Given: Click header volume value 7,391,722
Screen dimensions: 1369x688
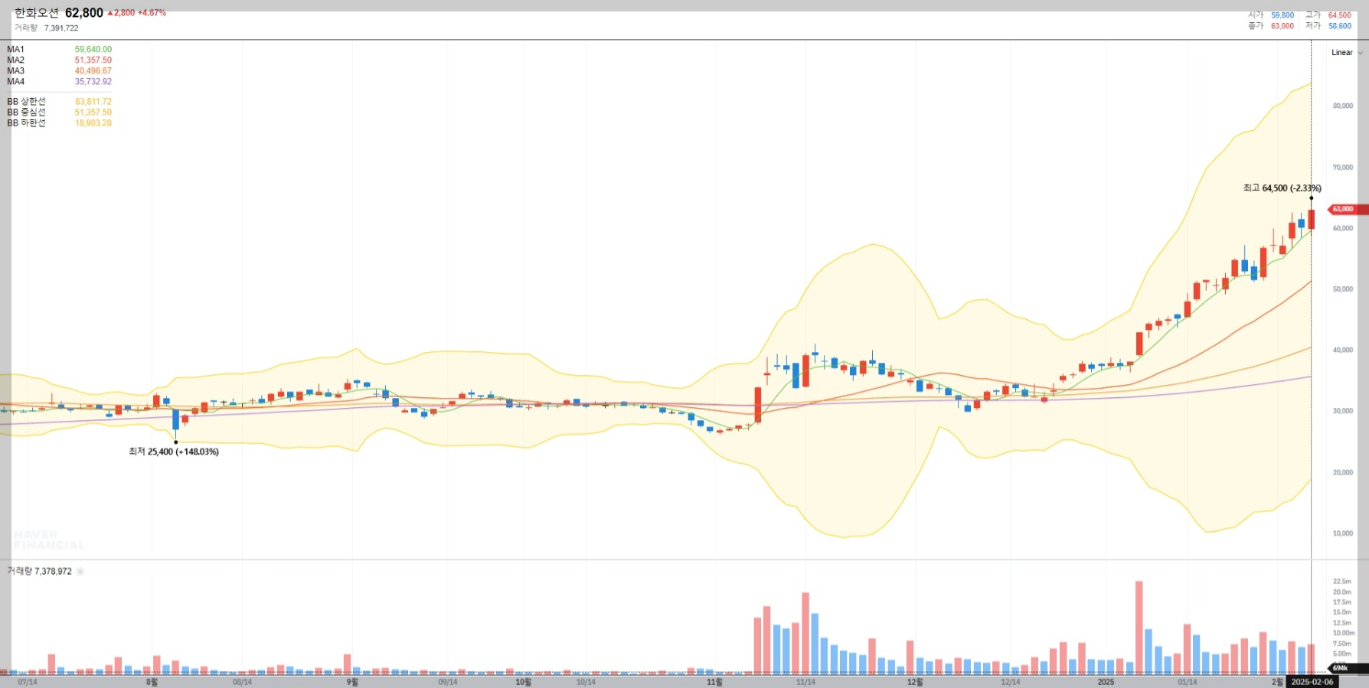Looking at the screenshot, I should pos(61,28).
